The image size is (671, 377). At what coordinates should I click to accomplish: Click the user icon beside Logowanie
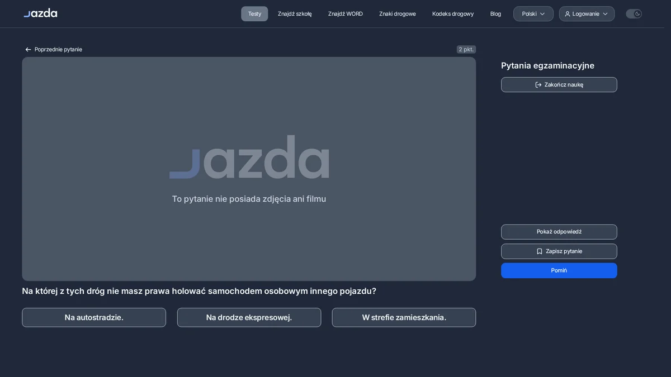pyautogui.click(x=568, y=14)
